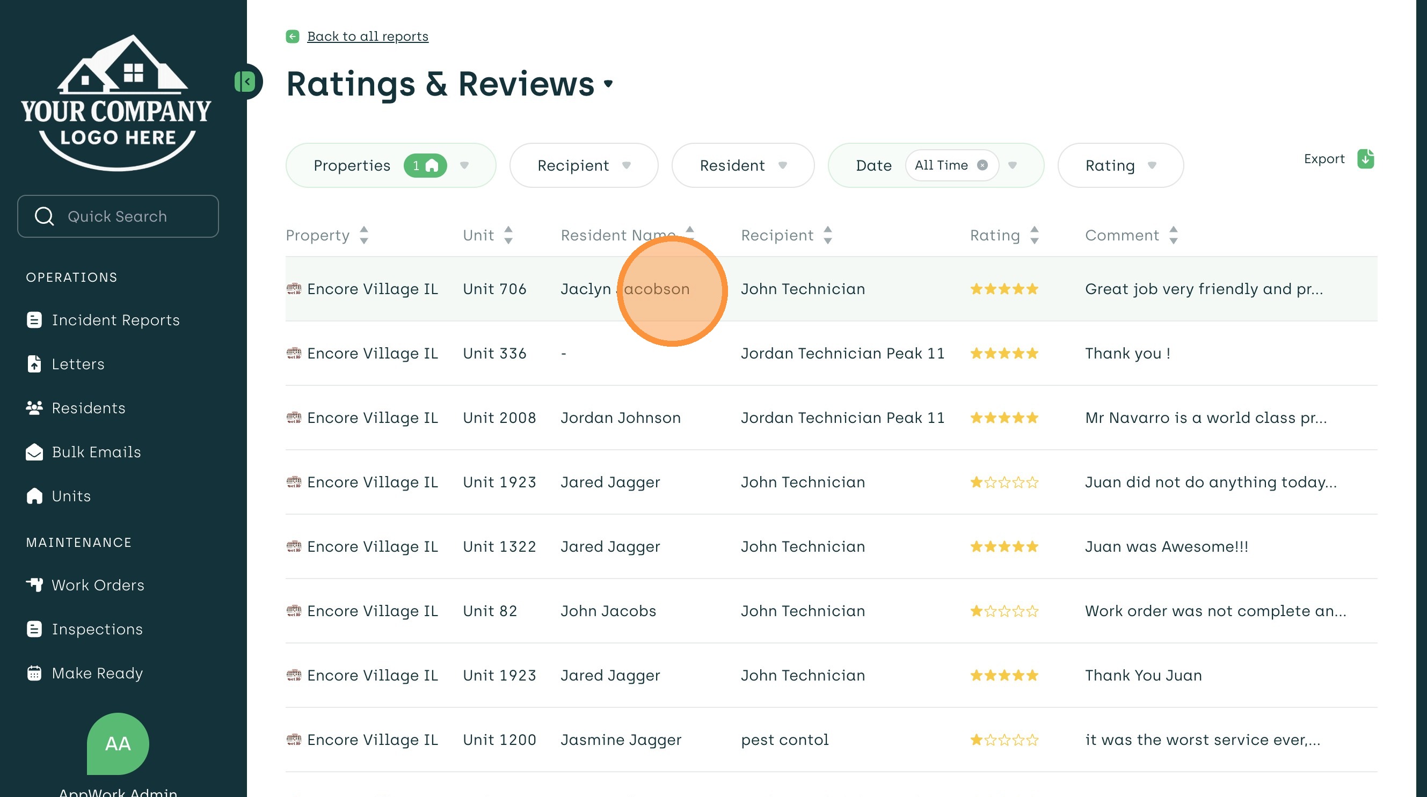
Task: Sort the table by Recipient column
Action: tap(827, 236)
